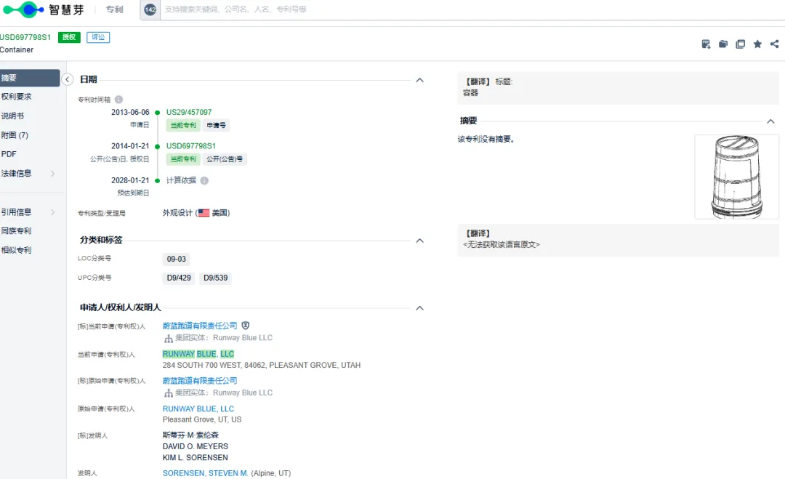Screen dimensions: 785x479
Task: Click the copy/compare window icon
Action: [741, 44]
